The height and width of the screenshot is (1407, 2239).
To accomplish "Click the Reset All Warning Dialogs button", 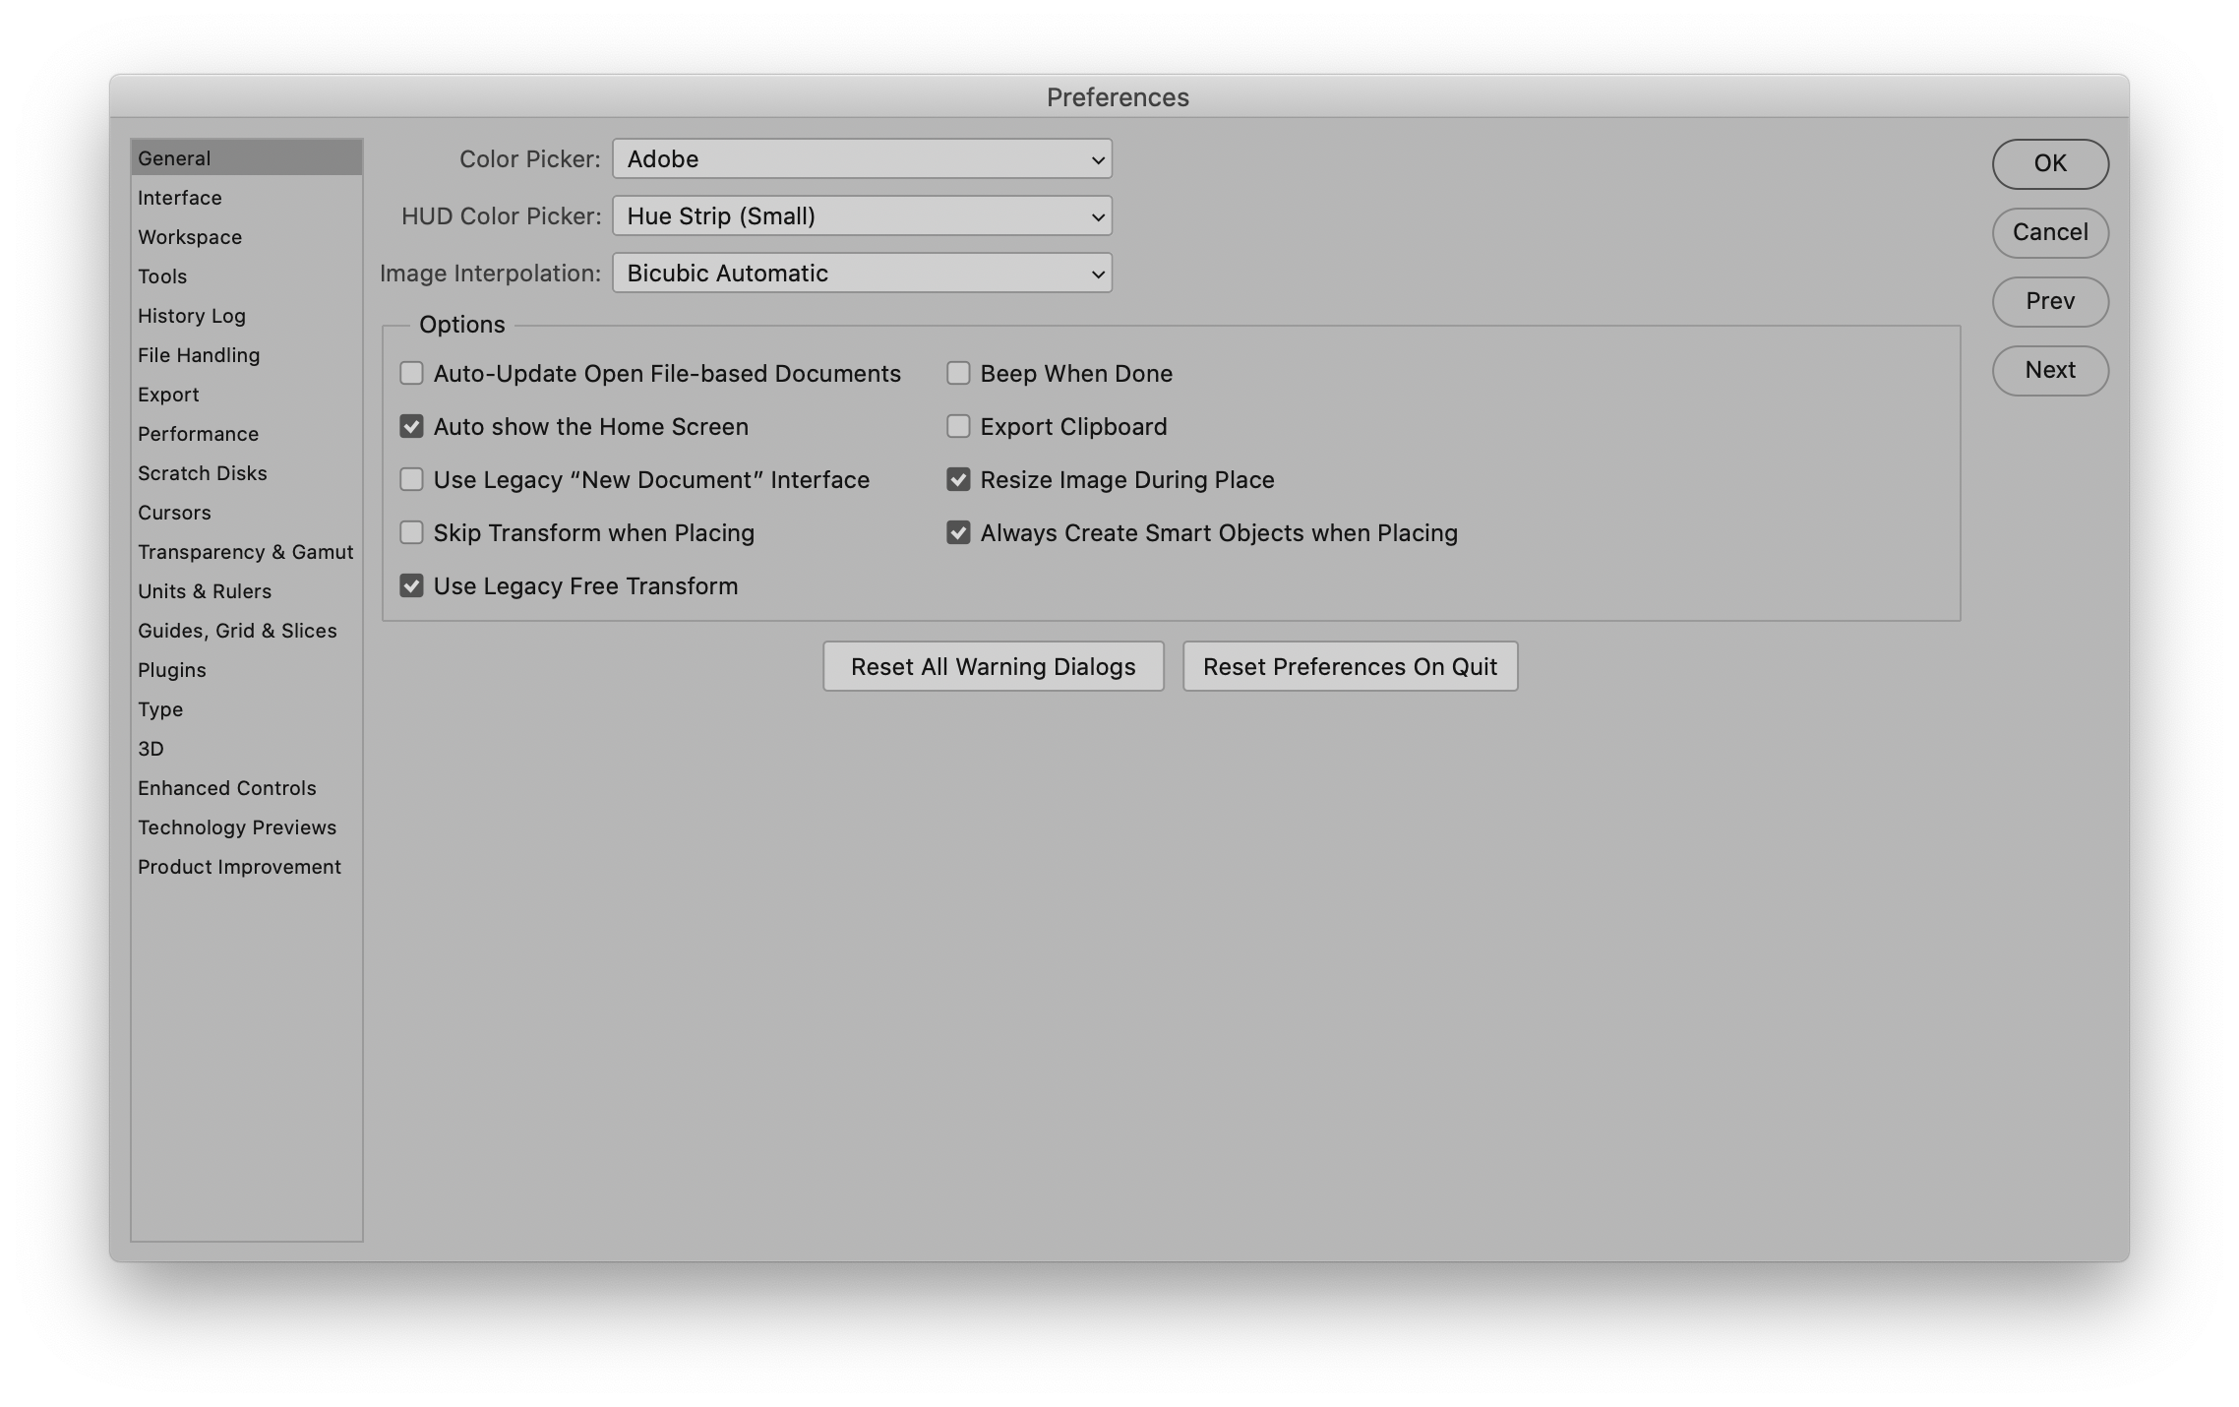I will click(x=993, y=666).
